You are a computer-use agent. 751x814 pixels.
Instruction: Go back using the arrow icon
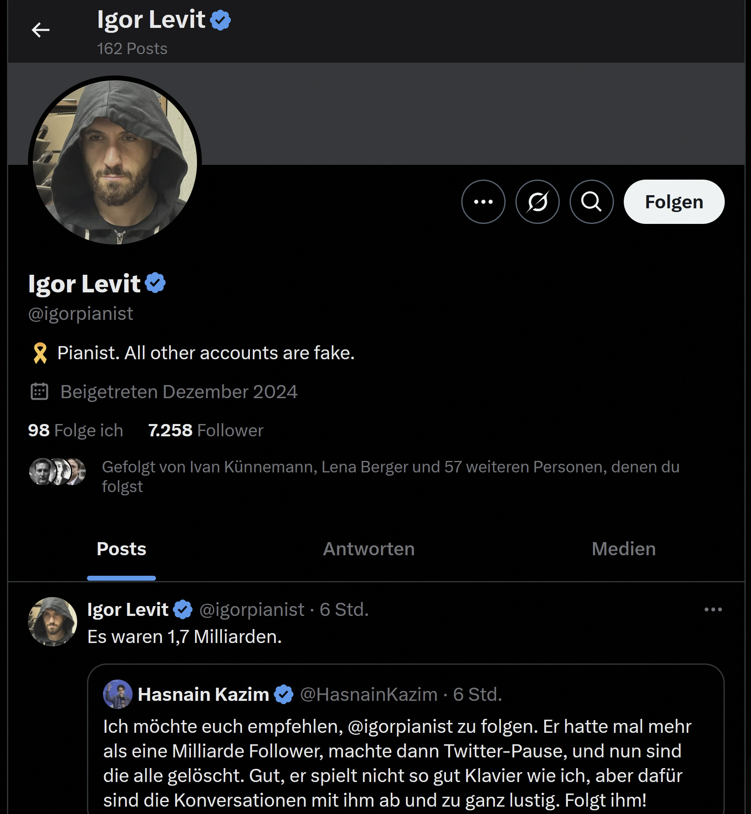pos(41,30)
